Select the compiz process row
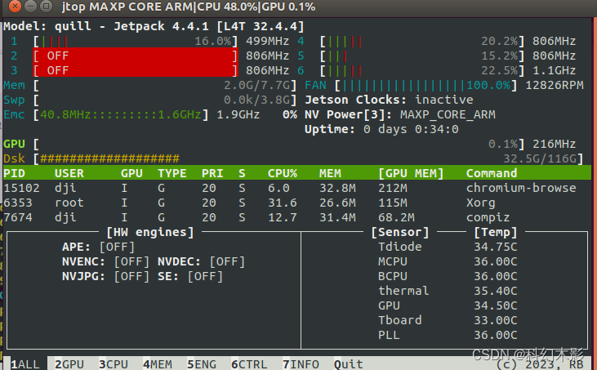This screenshot has height=370, width=597. click(297, 217)
